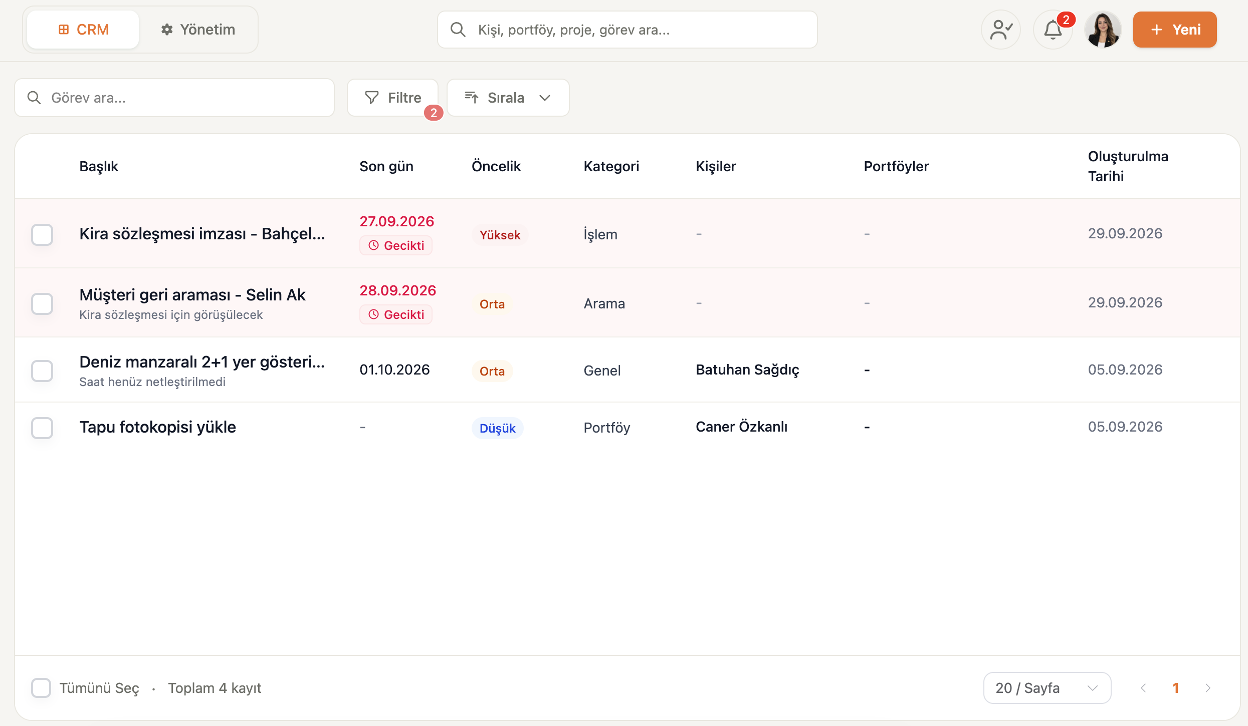Open the Deniz manzaralı 2+1 task
This screenshot has height=726, width=1248.
(x=202, y=362)
